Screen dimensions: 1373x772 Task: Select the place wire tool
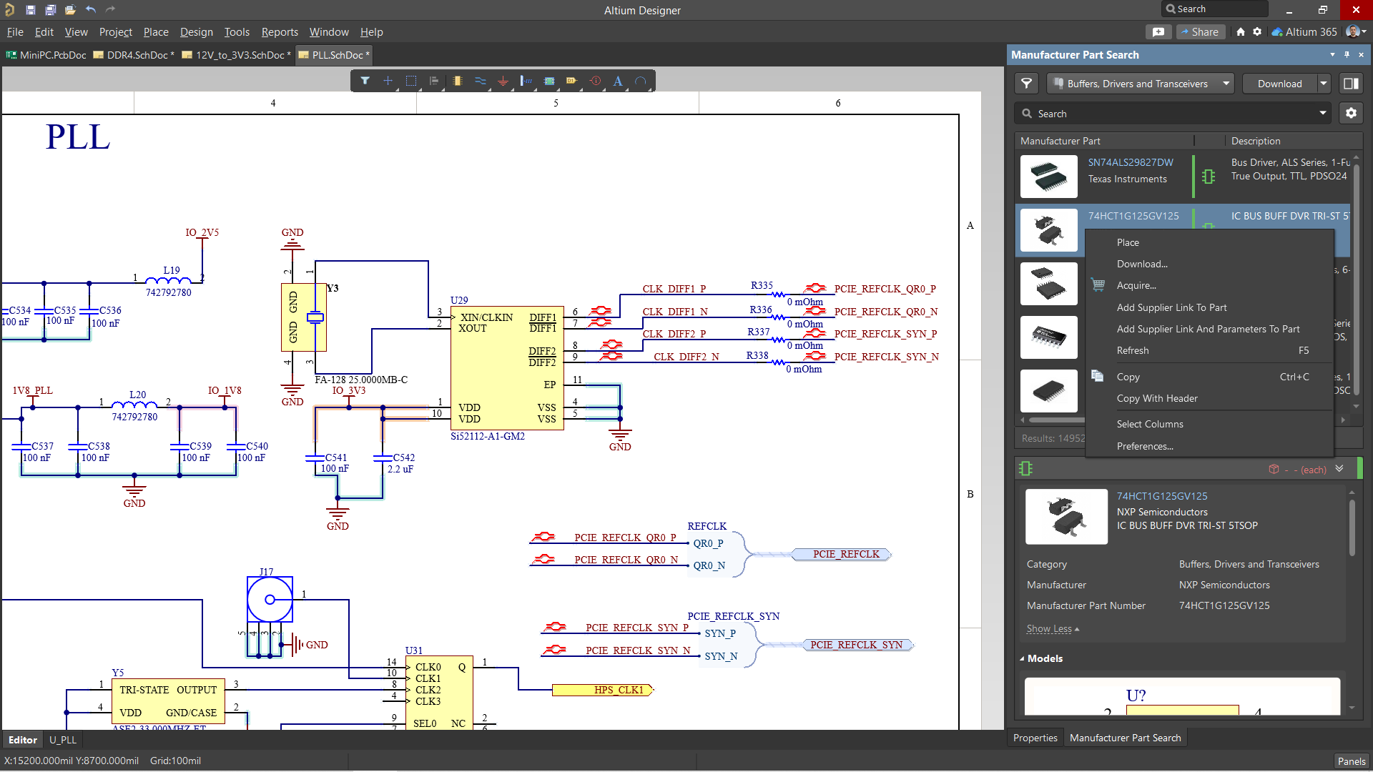[x=480, y=81]
